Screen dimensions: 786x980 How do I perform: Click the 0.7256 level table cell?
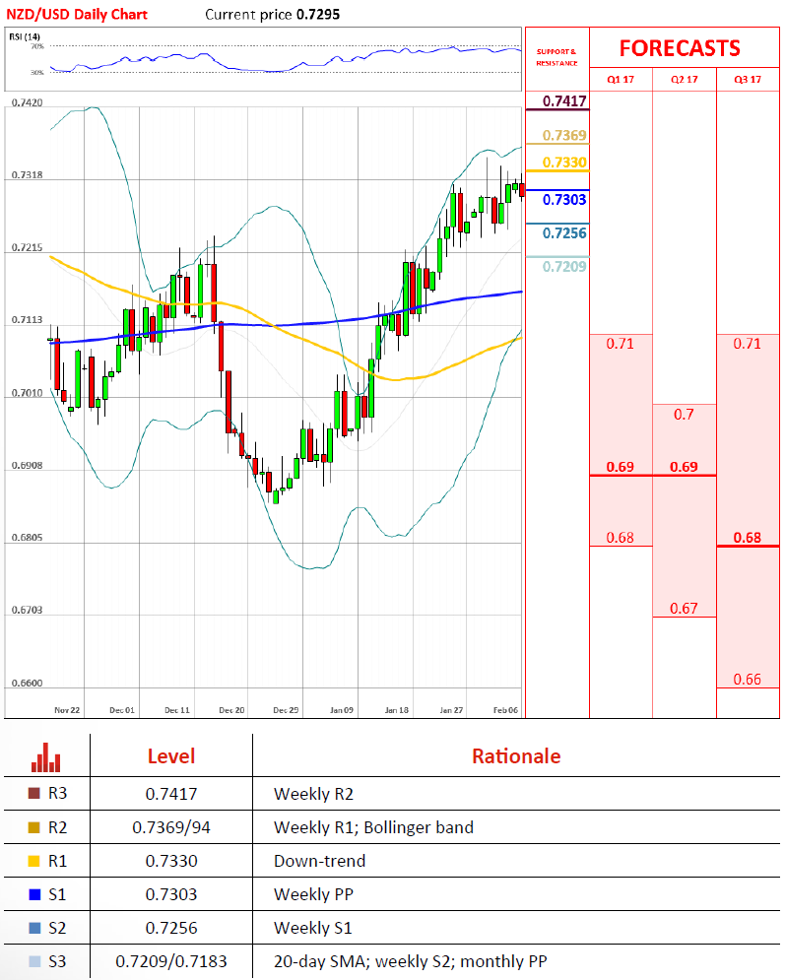click(x=171, y=928)
